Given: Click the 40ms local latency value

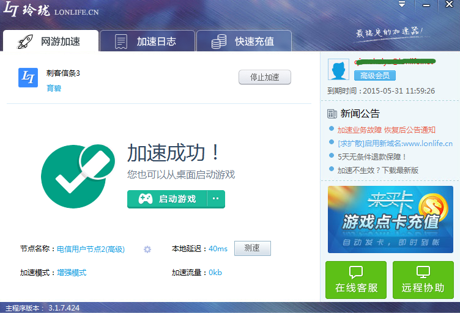Looking at the screenshot, I should click(x=218, y=249).
